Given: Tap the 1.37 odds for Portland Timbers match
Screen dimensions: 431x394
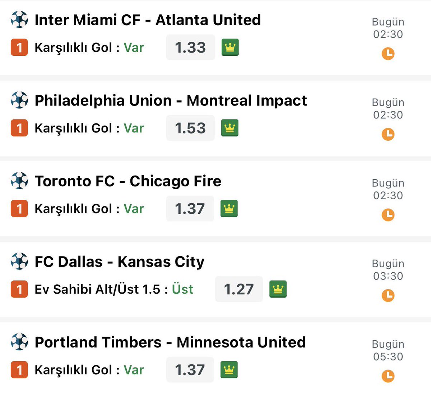Looking at the screenshot, I should pyautogui.click(x=190, y=370).
